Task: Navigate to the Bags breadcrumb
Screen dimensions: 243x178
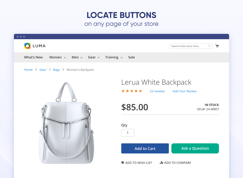Action: [x=56, y=70]
